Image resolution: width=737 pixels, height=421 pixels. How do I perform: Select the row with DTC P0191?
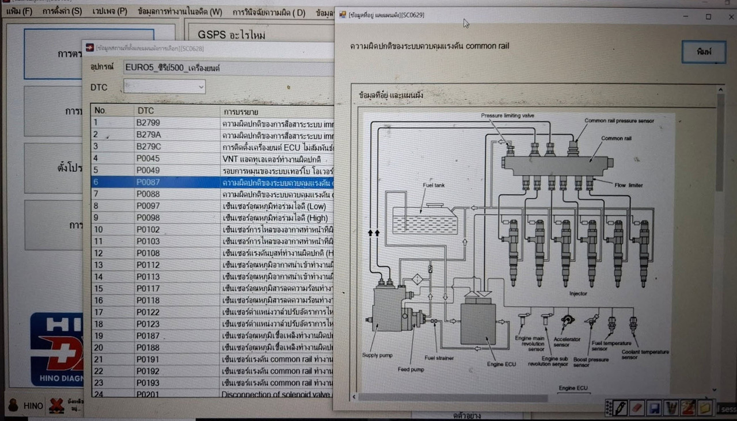[212, 359]
